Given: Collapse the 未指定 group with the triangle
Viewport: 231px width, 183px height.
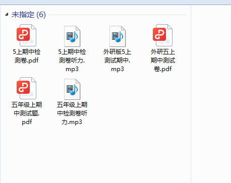Looking at the screenshot, I should (7, 15).
